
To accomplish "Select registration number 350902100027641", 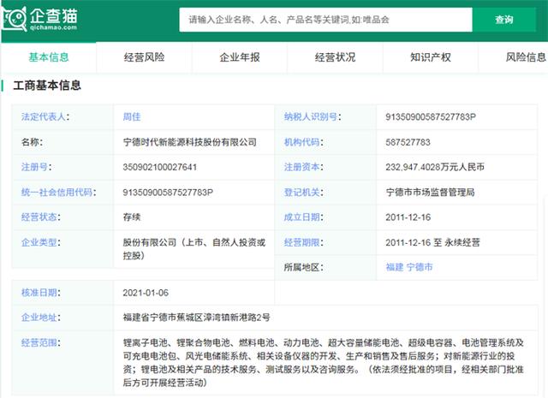I will coord(160,167).
